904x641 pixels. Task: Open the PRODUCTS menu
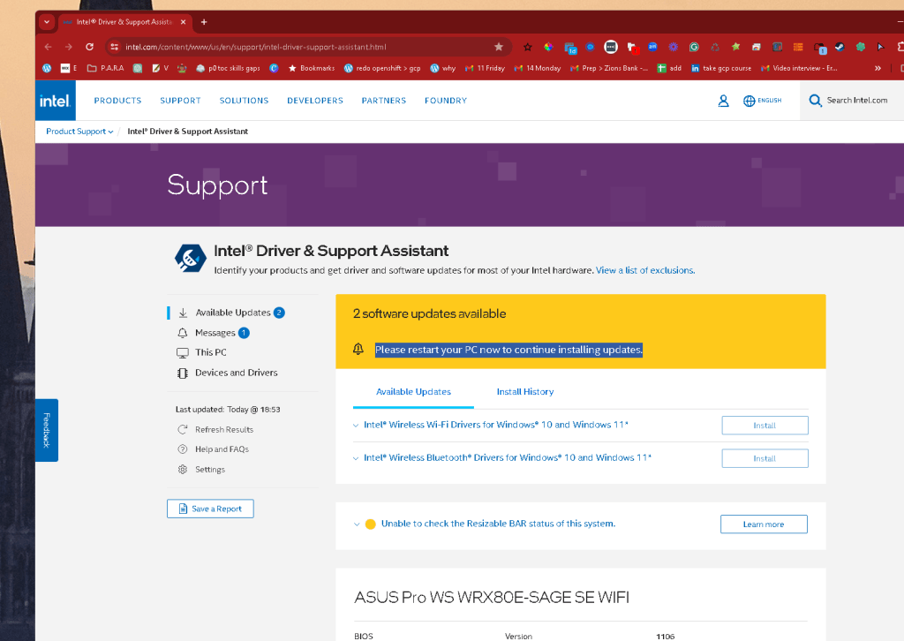(x=117, y=101)
